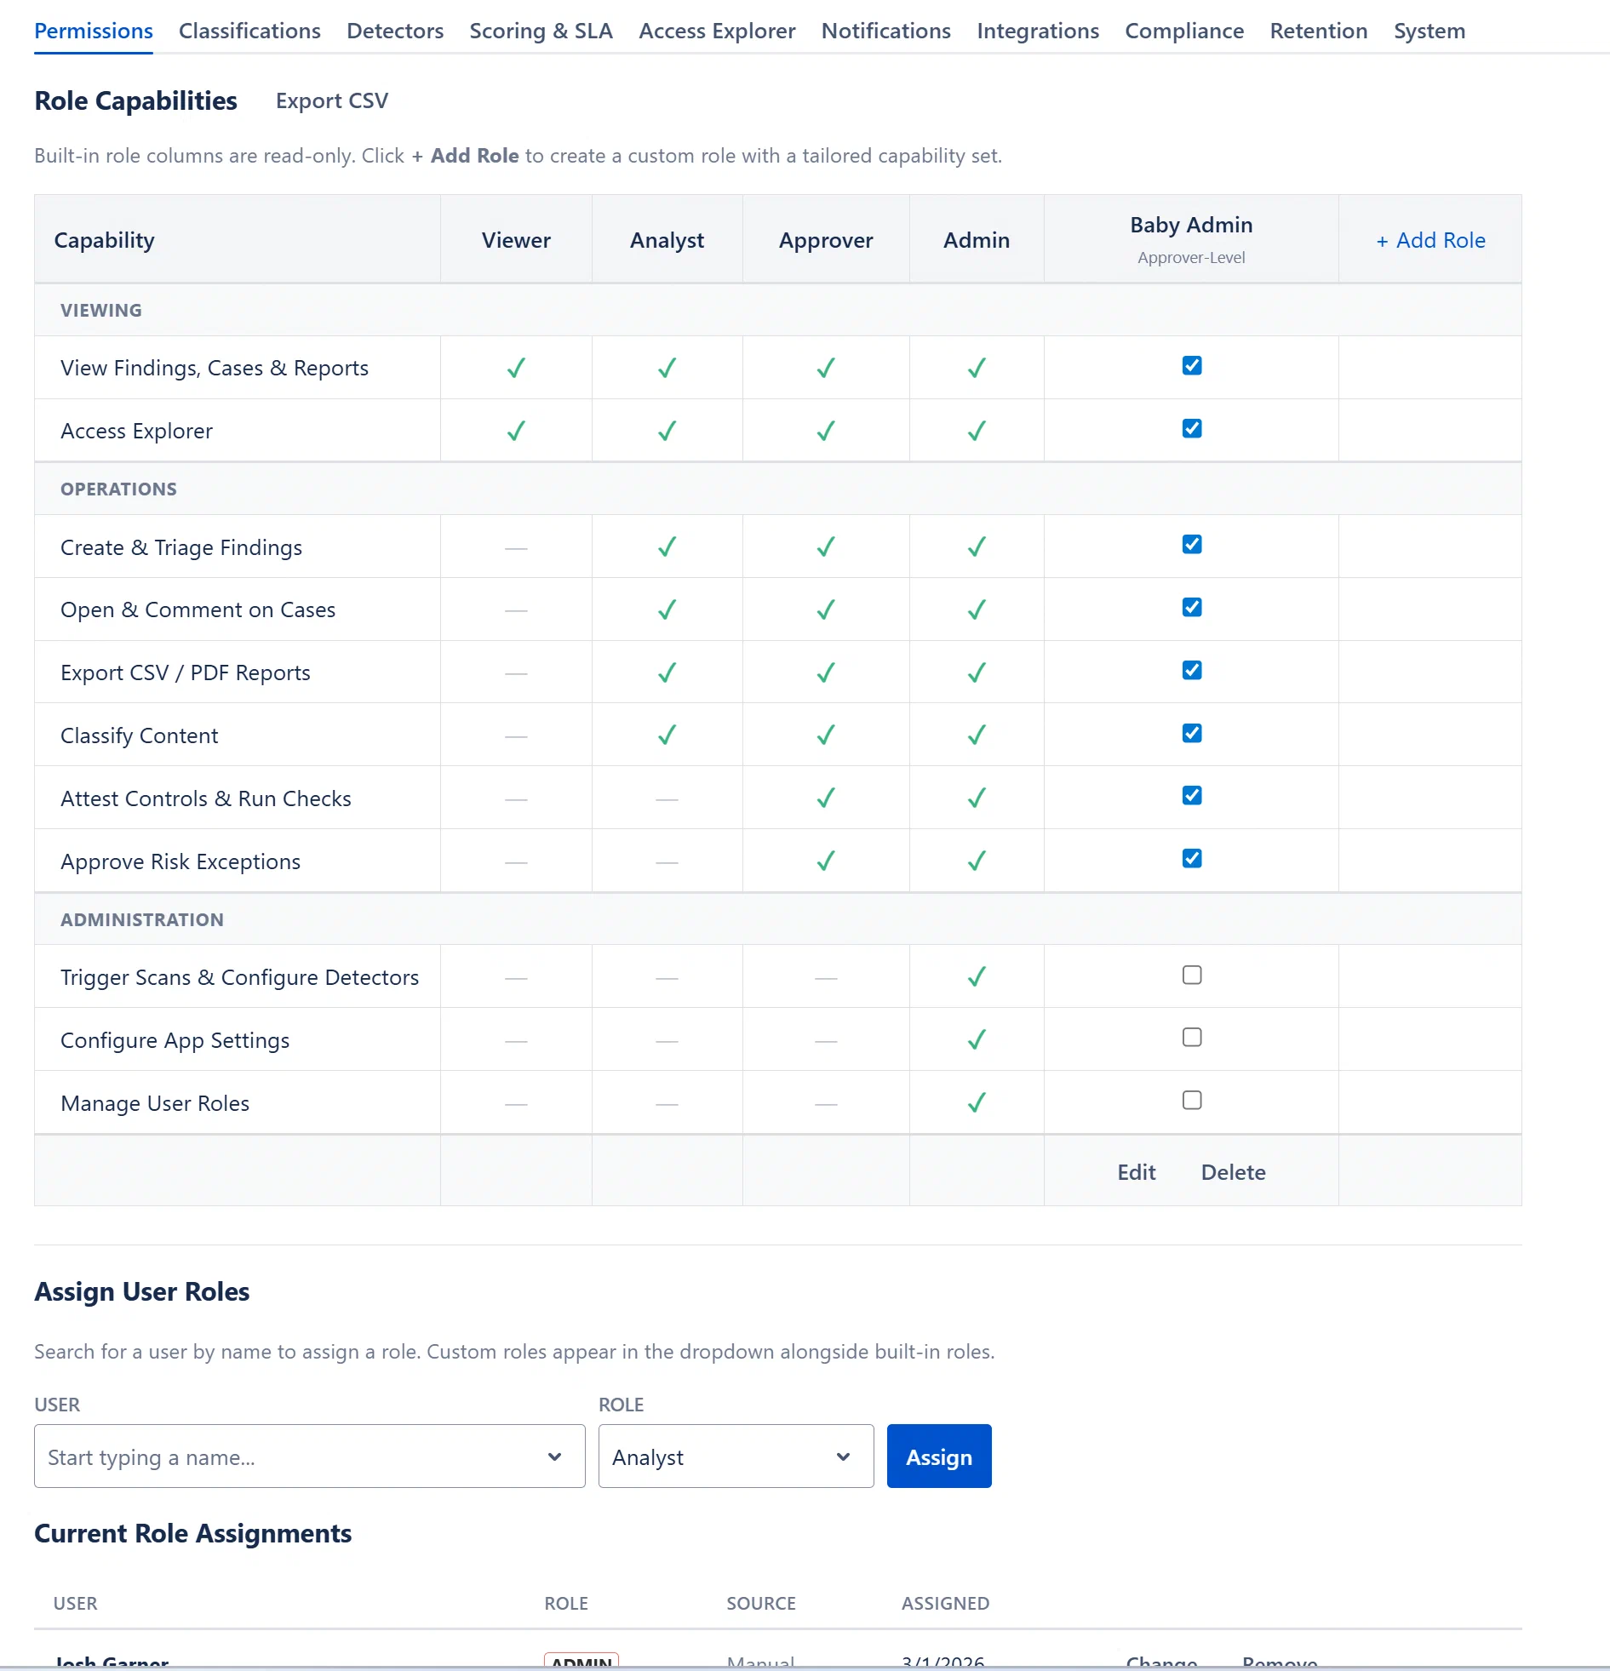This screenshot has width=1610, height=1671.
Task: Uncheck Baby Admin Access Explorer capability
Action: tap(1191, 429)
